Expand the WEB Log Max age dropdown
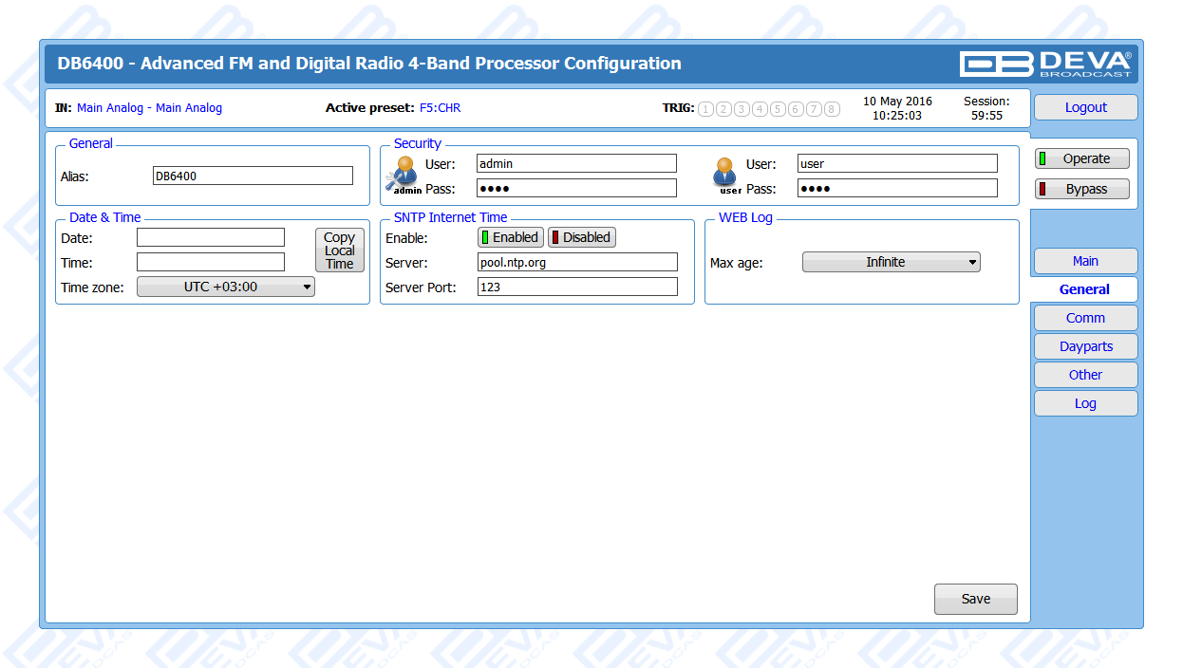This screenshot has width=1183, height=668. [891, 262]
